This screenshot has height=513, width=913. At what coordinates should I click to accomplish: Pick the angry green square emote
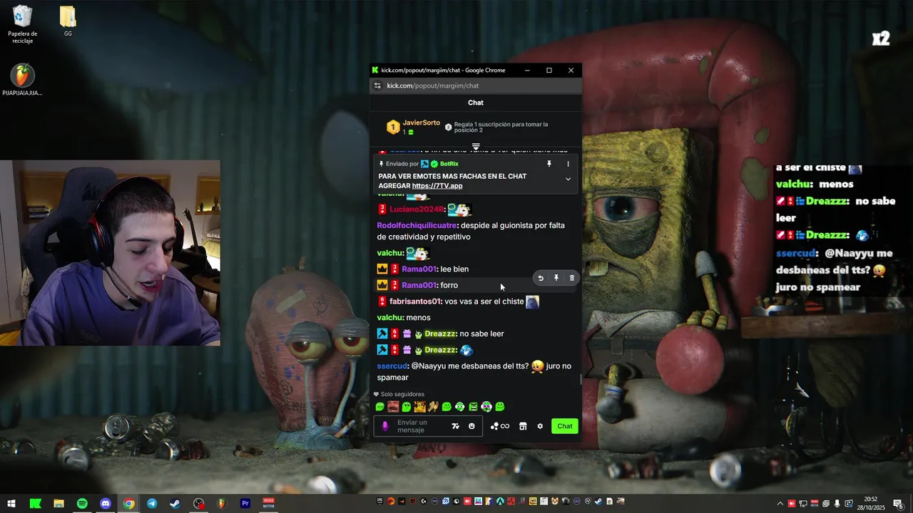[473, 407]
